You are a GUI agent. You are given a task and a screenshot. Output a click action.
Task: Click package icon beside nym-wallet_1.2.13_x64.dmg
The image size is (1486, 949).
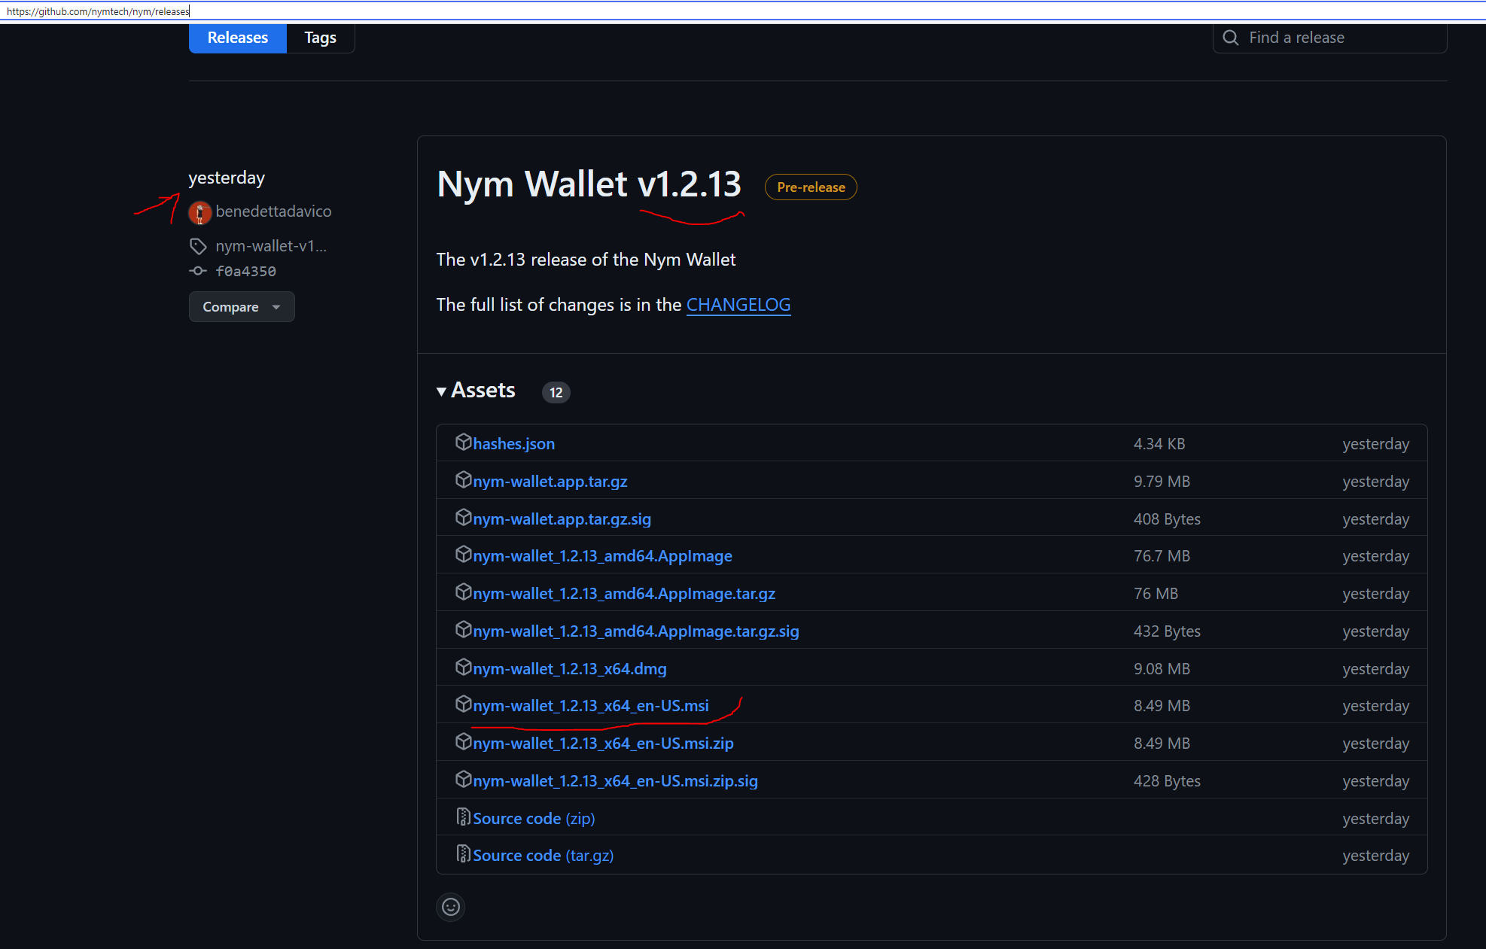[x=463, y=667]
